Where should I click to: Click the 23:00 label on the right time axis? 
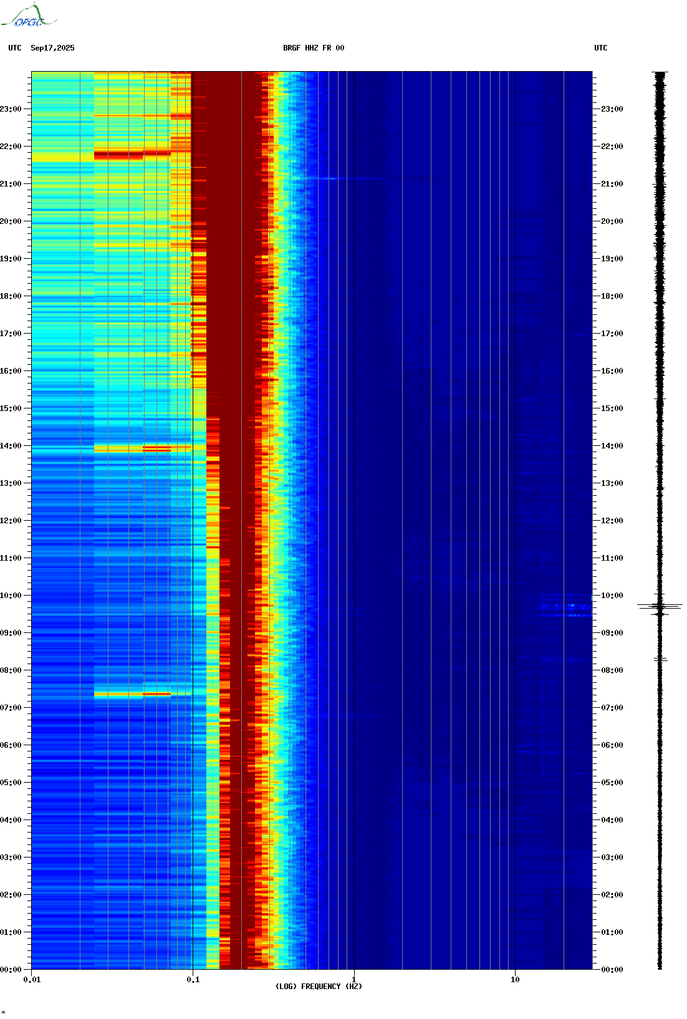612,109
